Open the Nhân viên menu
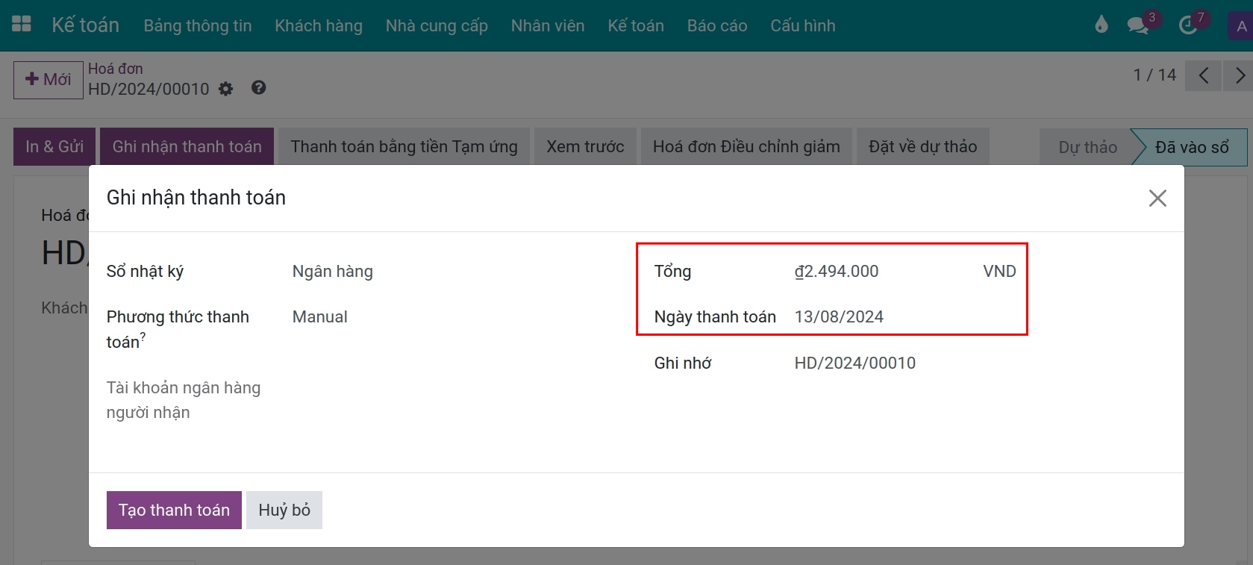Screen dimensions: 1253x565 pos(548,25)
